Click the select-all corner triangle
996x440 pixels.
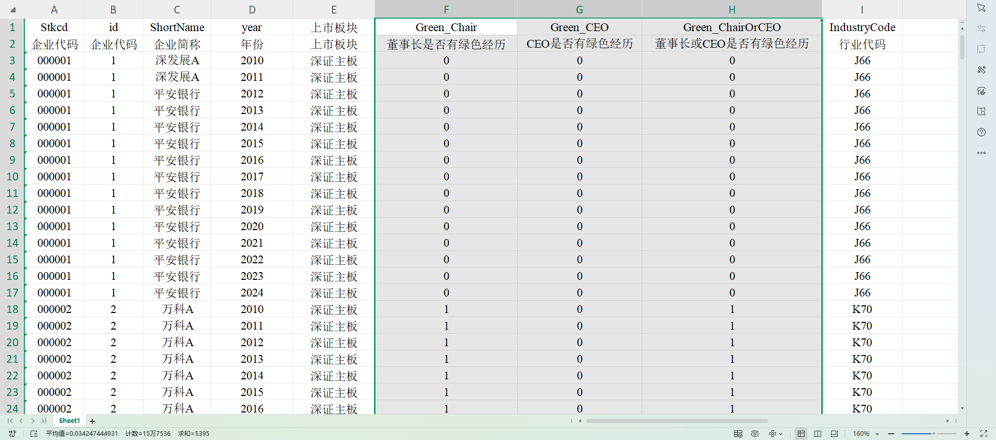(x=12, y=9)
